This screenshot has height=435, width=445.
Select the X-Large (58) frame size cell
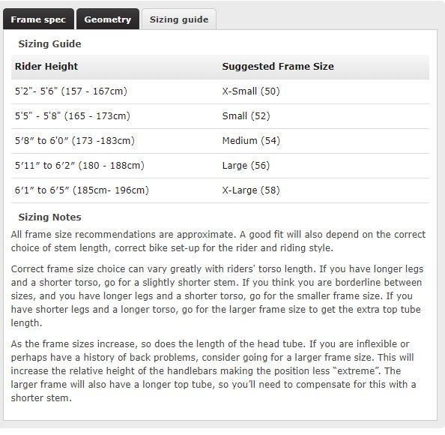coord(251,190)
